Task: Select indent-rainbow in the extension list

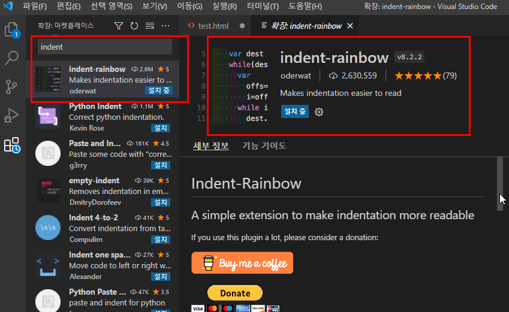Action: pos(103,79)
